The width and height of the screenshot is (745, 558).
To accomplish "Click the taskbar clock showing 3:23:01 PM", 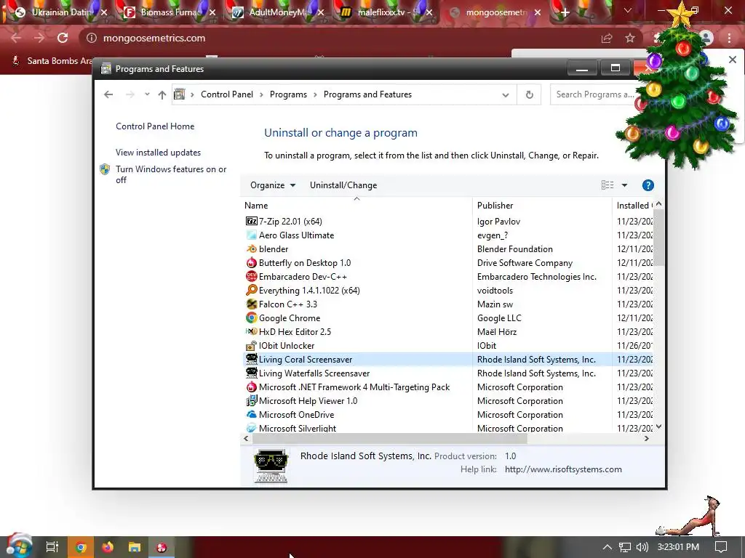I will tap(678, 547).
